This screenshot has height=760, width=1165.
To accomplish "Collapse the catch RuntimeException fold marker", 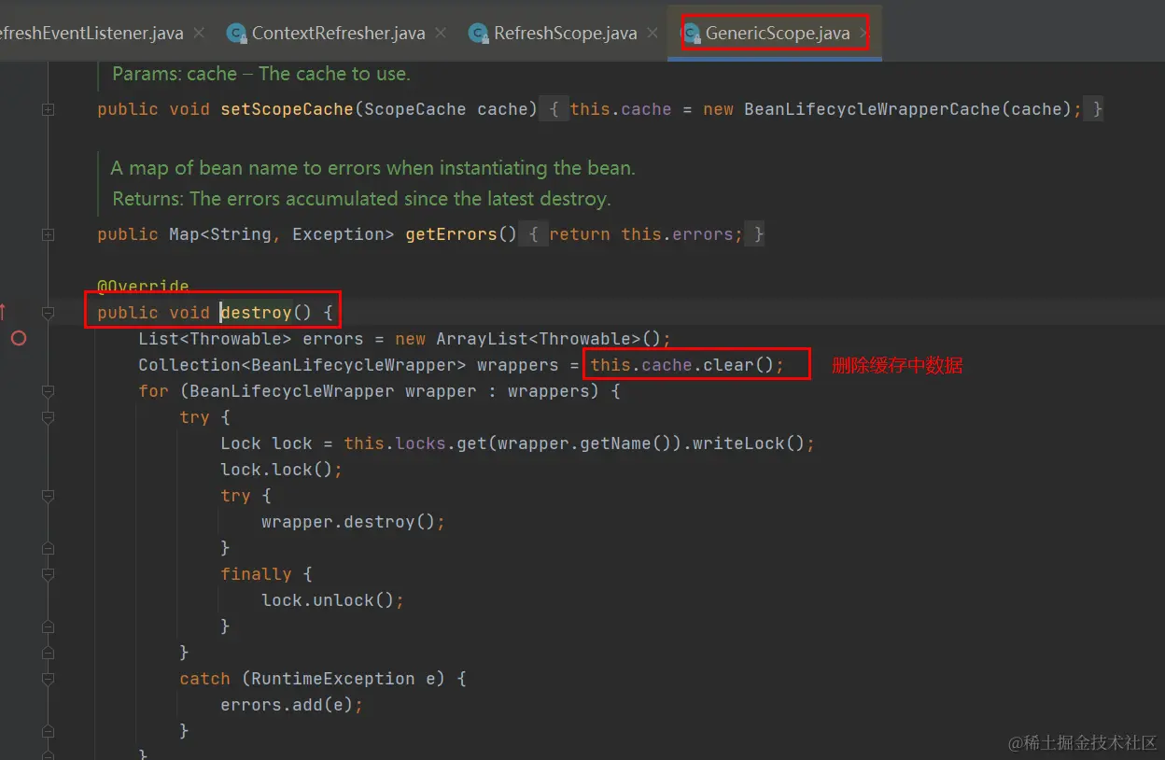I will pos(48,679).
